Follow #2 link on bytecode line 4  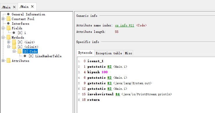click(x=110, y=78)
